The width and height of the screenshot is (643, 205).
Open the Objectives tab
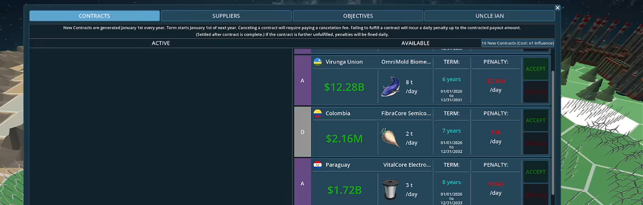pos(358,16)
